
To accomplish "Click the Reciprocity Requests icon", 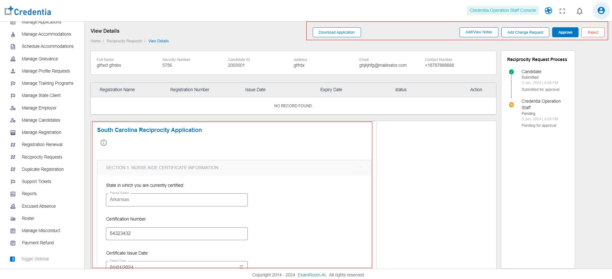I will click(x=13, y=157).
